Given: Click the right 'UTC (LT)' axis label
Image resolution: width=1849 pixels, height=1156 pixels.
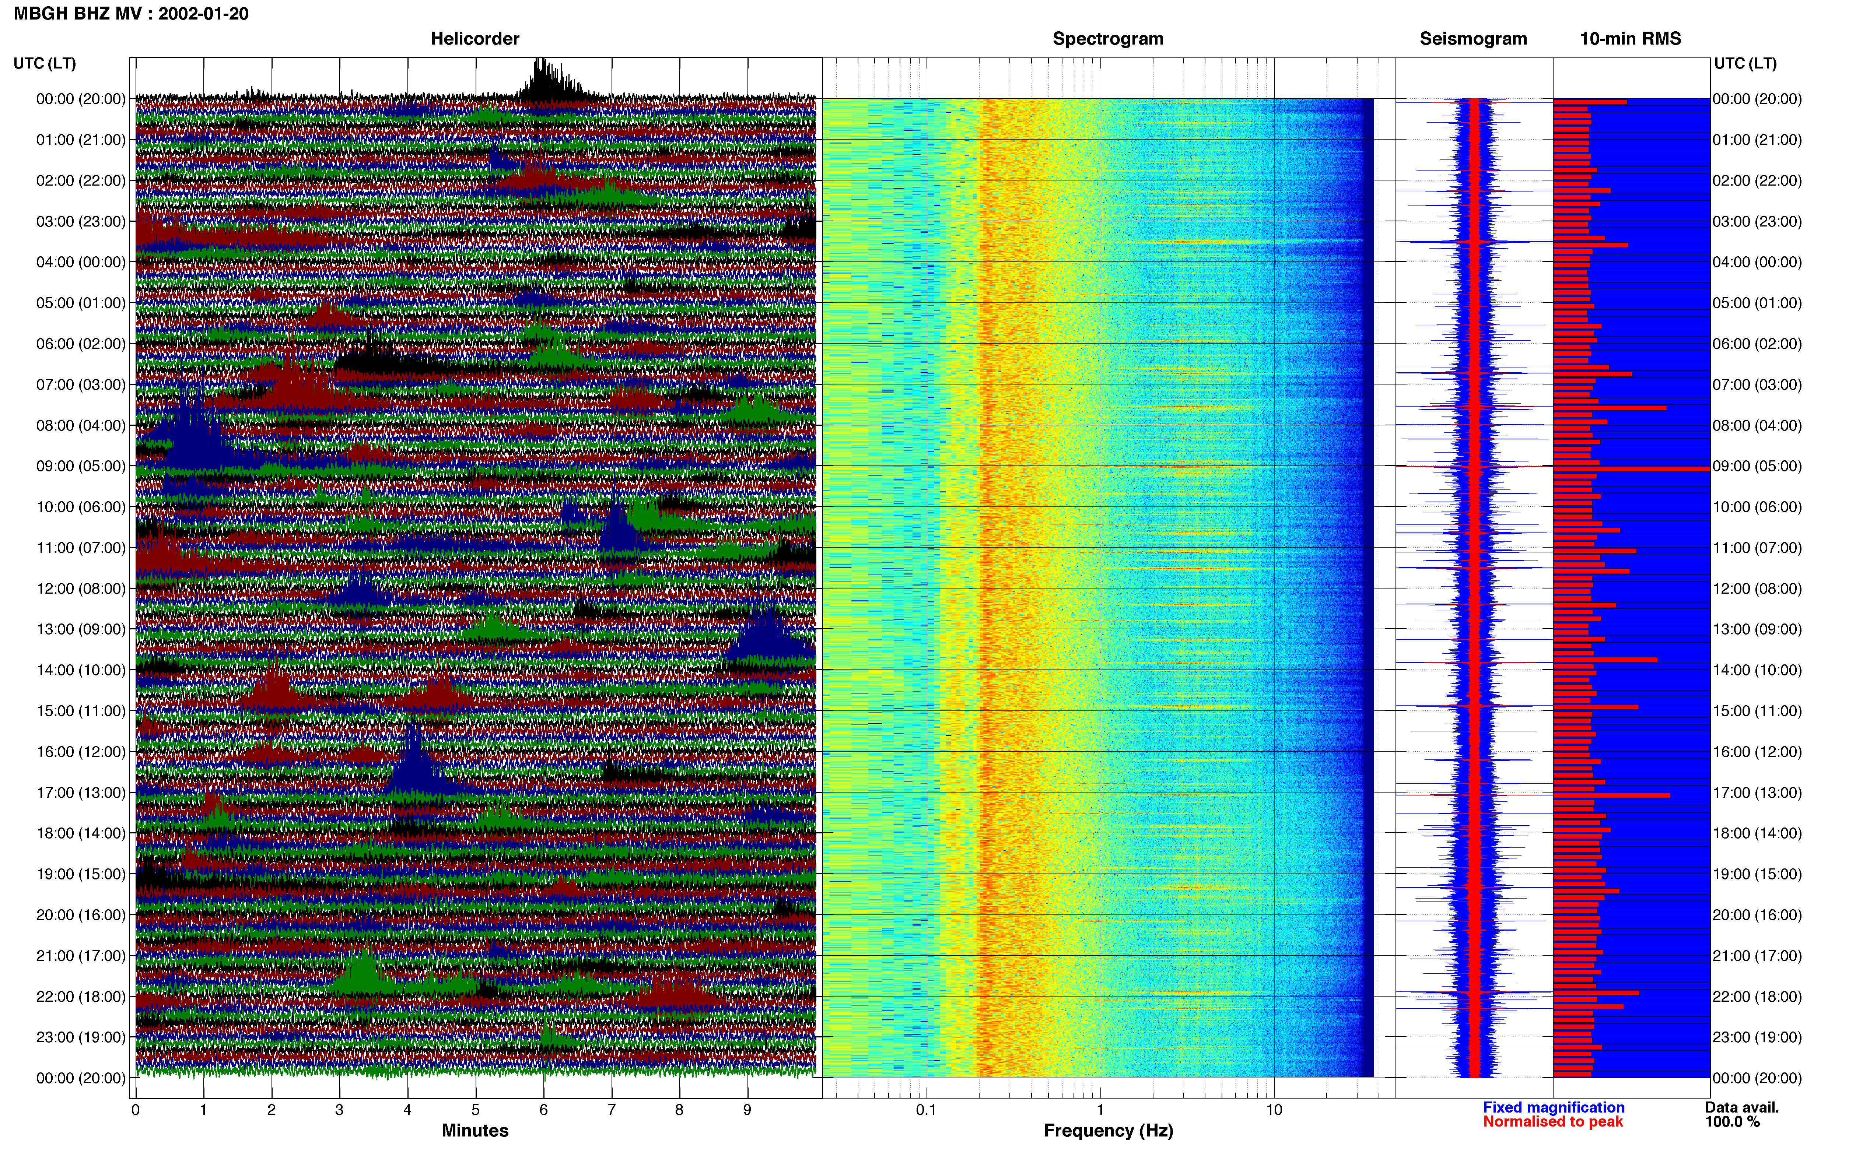Looking at the screenshot, I should click(x=1745, y=63).
